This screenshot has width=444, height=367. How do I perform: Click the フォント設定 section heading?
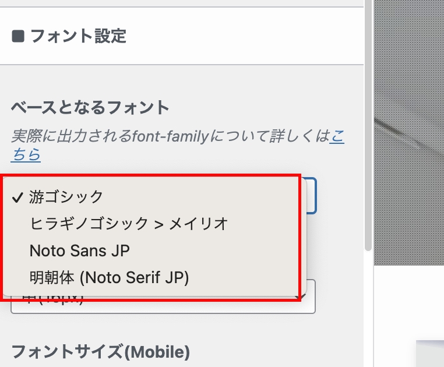click(78, 36)
